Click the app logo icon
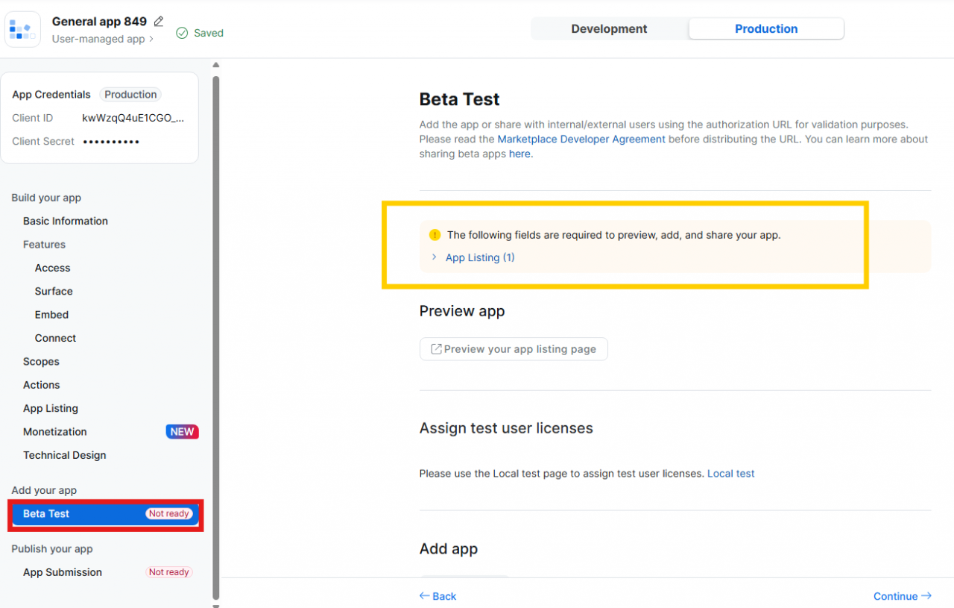 (22, 29)
